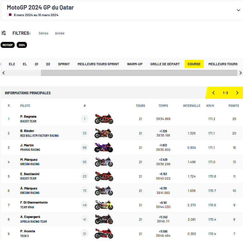
Task: Open the Année filter dropdown
Action: (x=59, y=33)
